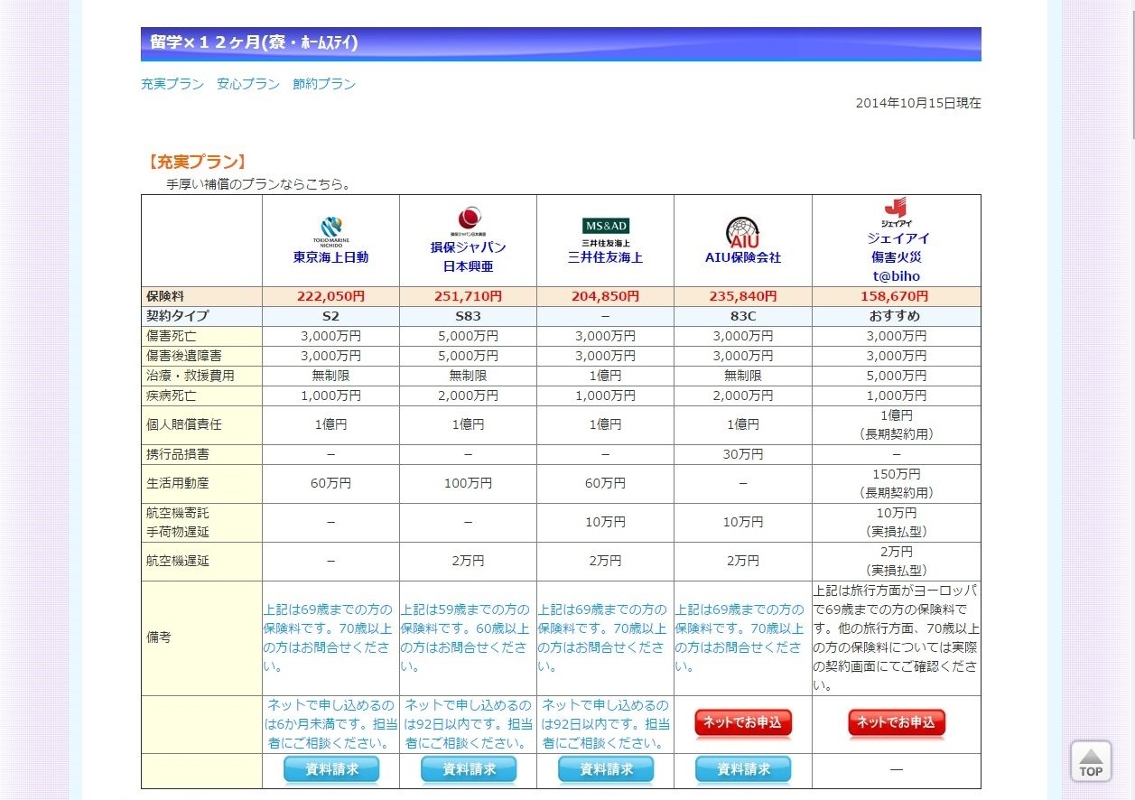1135x800 pixels.
Task: Select premium 222,050円
Action: click(x=330, y=296)
